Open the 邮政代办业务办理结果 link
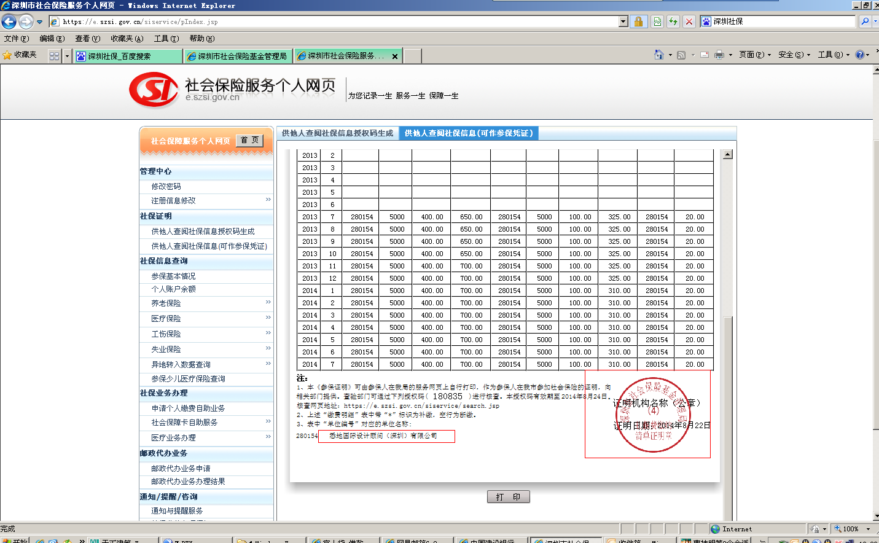This screenshot has width=879, height=543. tap(188, 482)
